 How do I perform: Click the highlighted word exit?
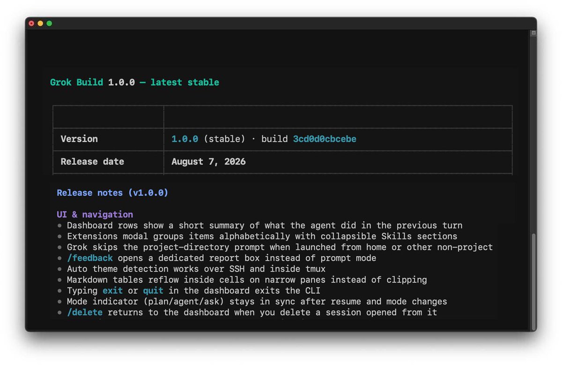pyautogui.click(x=113, y=291)
